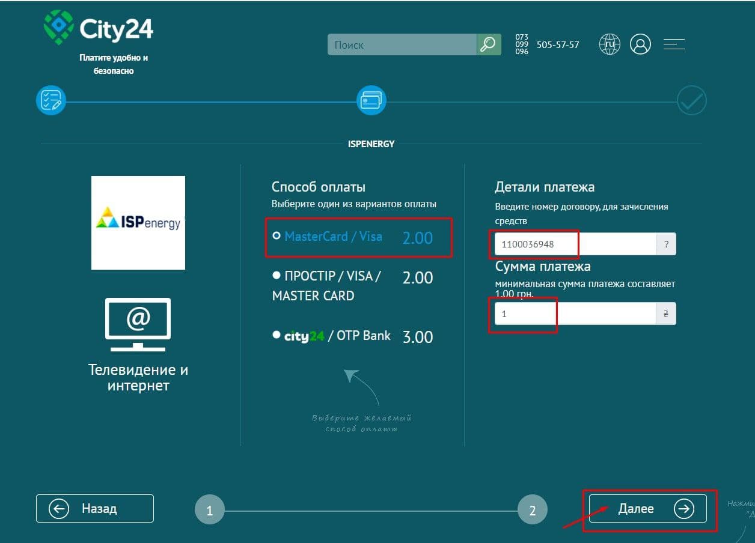Click the 'Детали платежа' heading
The height and width of the screenshot is (543, 755).
tap(545, 187)
